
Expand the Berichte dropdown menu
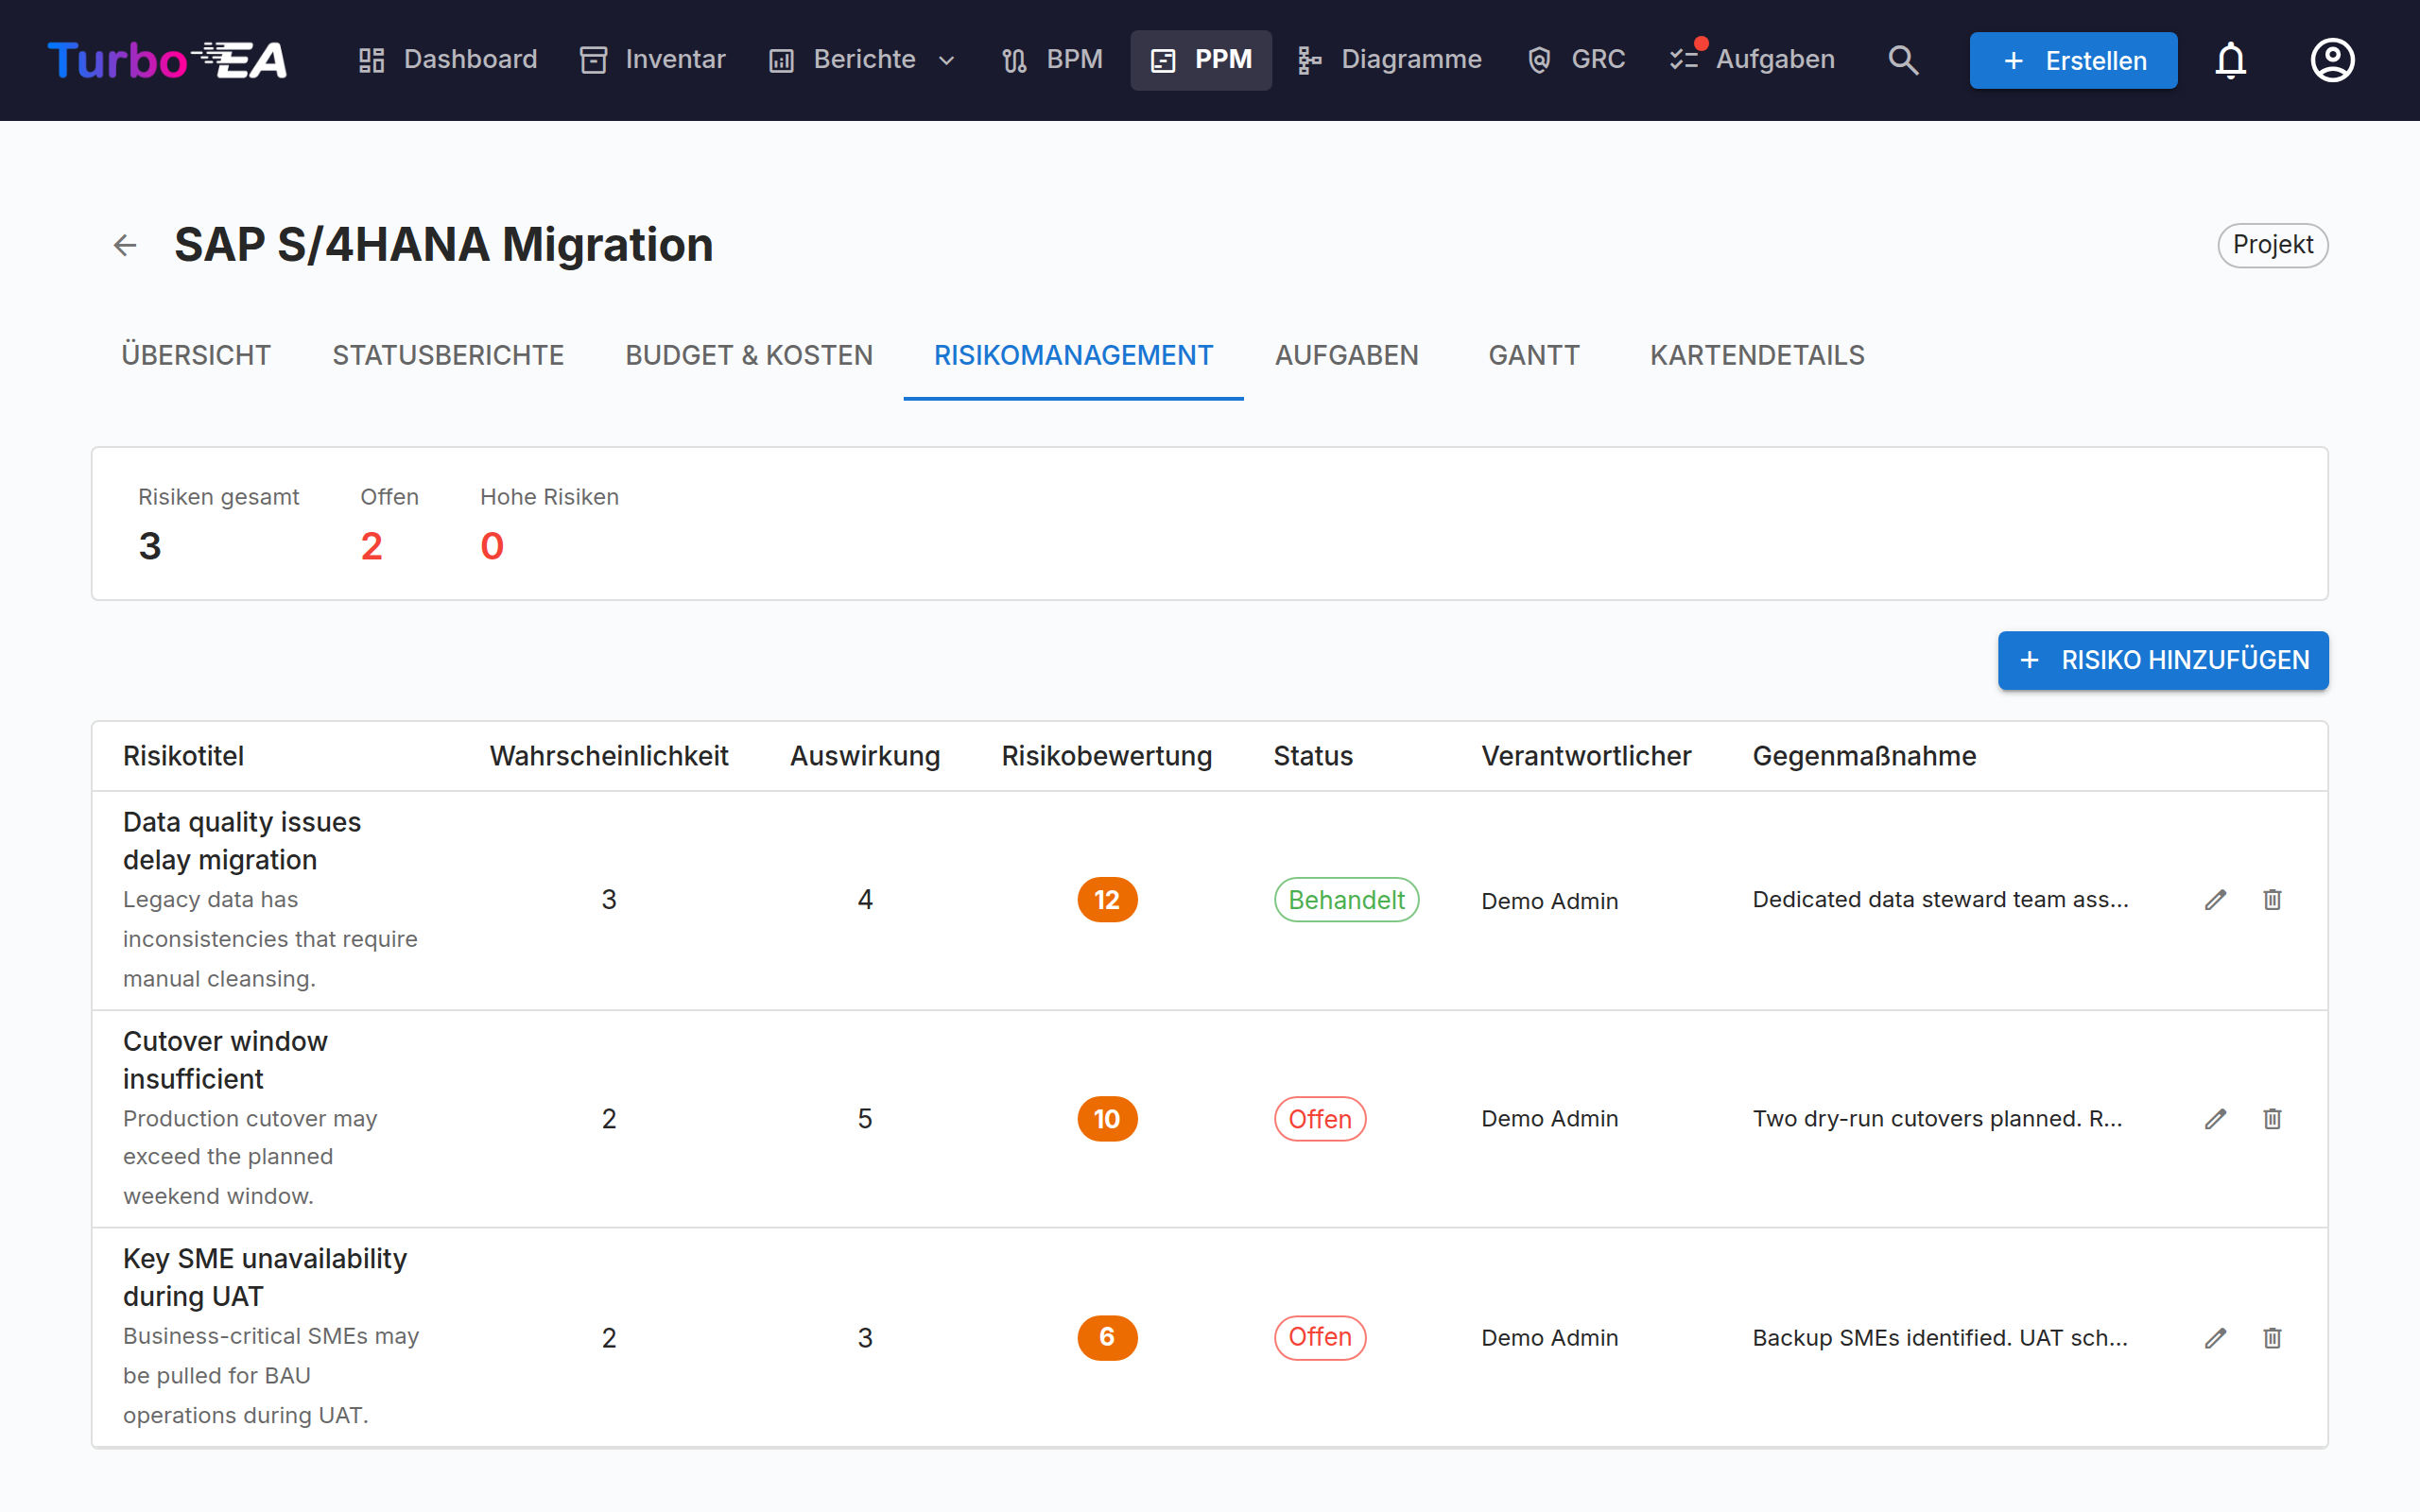[863, 60]
